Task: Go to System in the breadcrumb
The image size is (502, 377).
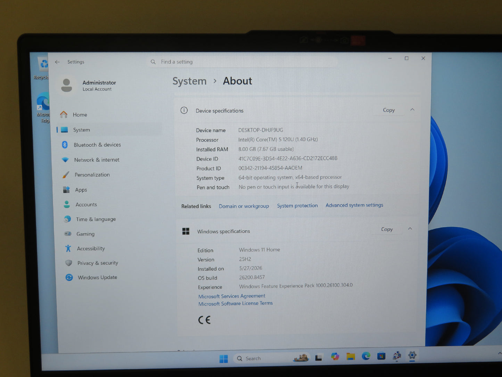Action: coord(189,81)
